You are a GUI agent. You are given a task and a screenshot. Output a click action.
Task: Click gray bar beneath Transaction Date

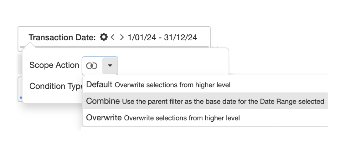(114, 47)
